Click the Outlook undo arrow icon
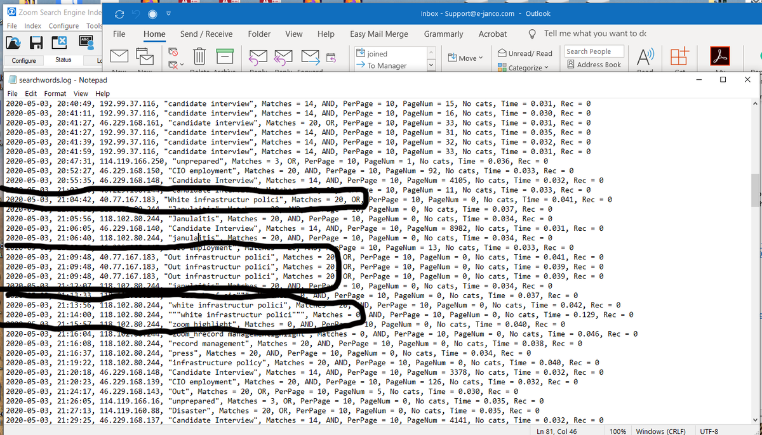 (x=137, y=14)
